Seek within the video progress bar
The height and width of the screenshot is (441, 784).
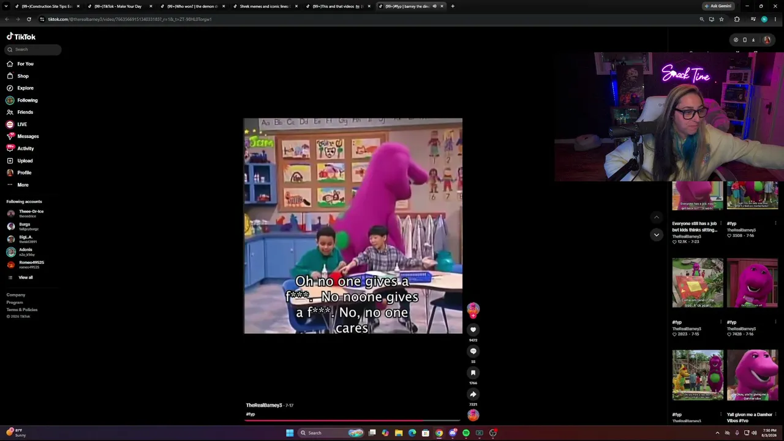tap(353, 421)
